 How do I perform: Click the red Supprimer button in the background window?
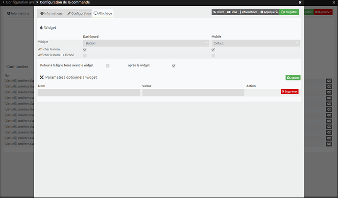tap(323, 12)
